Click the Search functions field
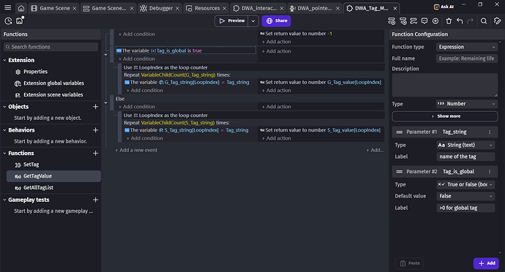The width and height of the screenshot is (505, 272). point(51,47)
